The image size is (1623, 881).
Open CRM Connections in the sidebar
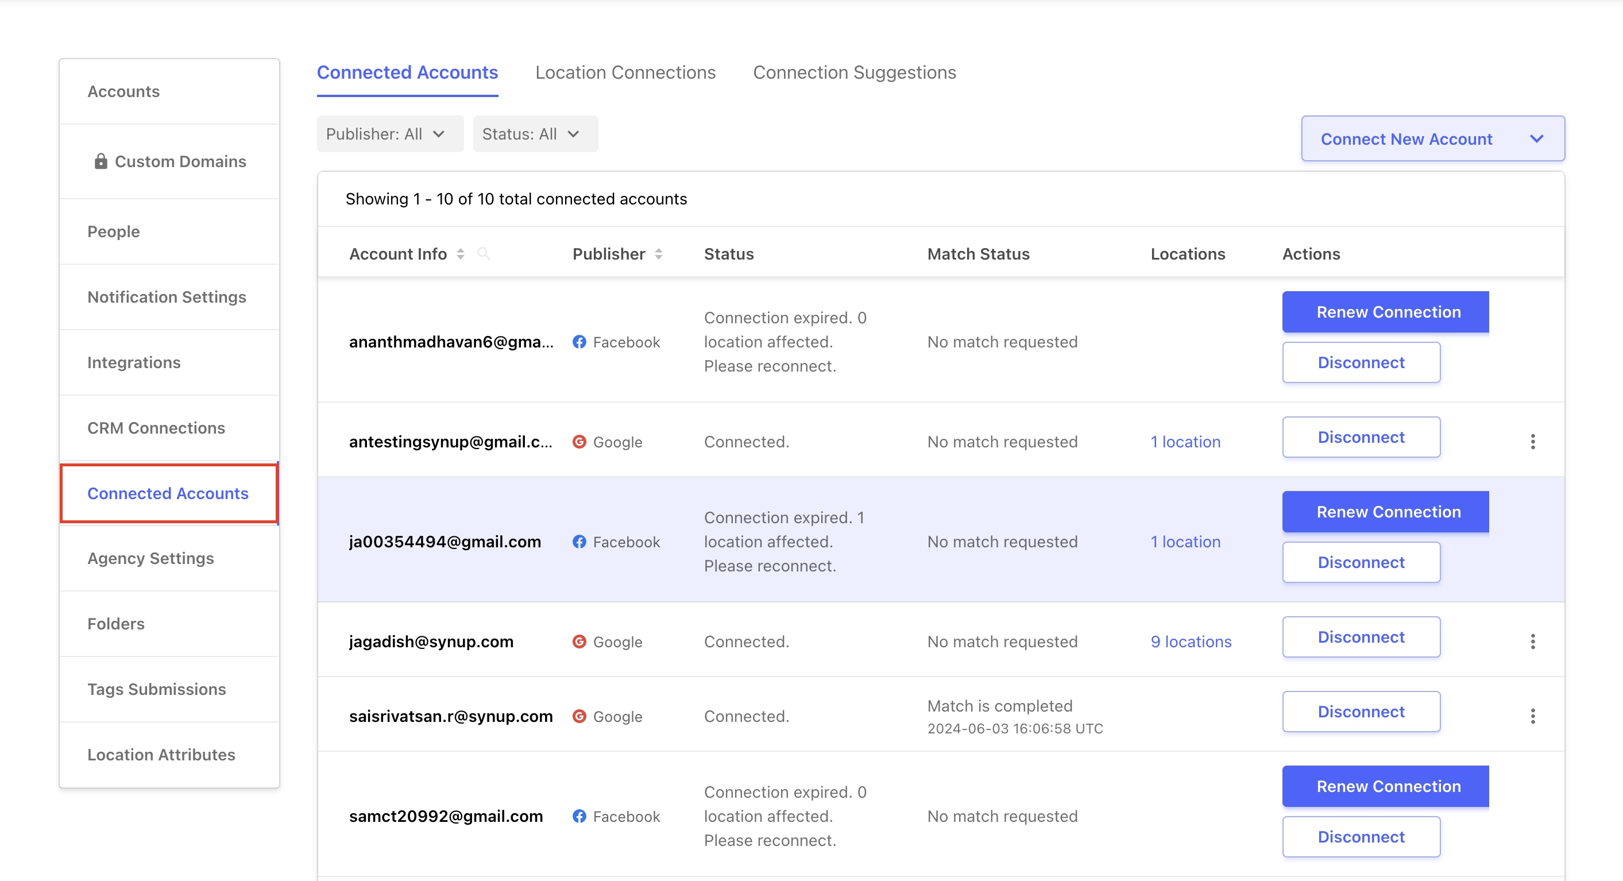[169, 428]
